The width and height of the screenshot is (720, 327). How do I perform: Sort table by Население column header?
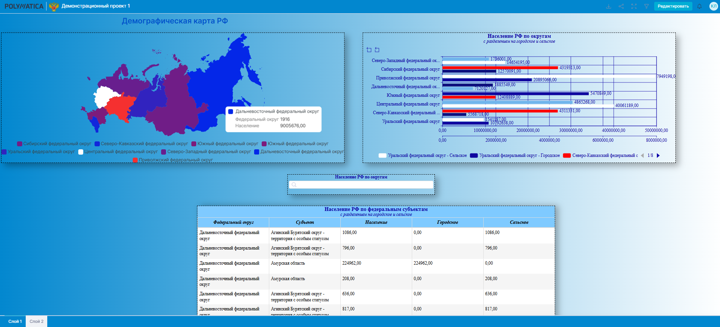pos(376,222)
